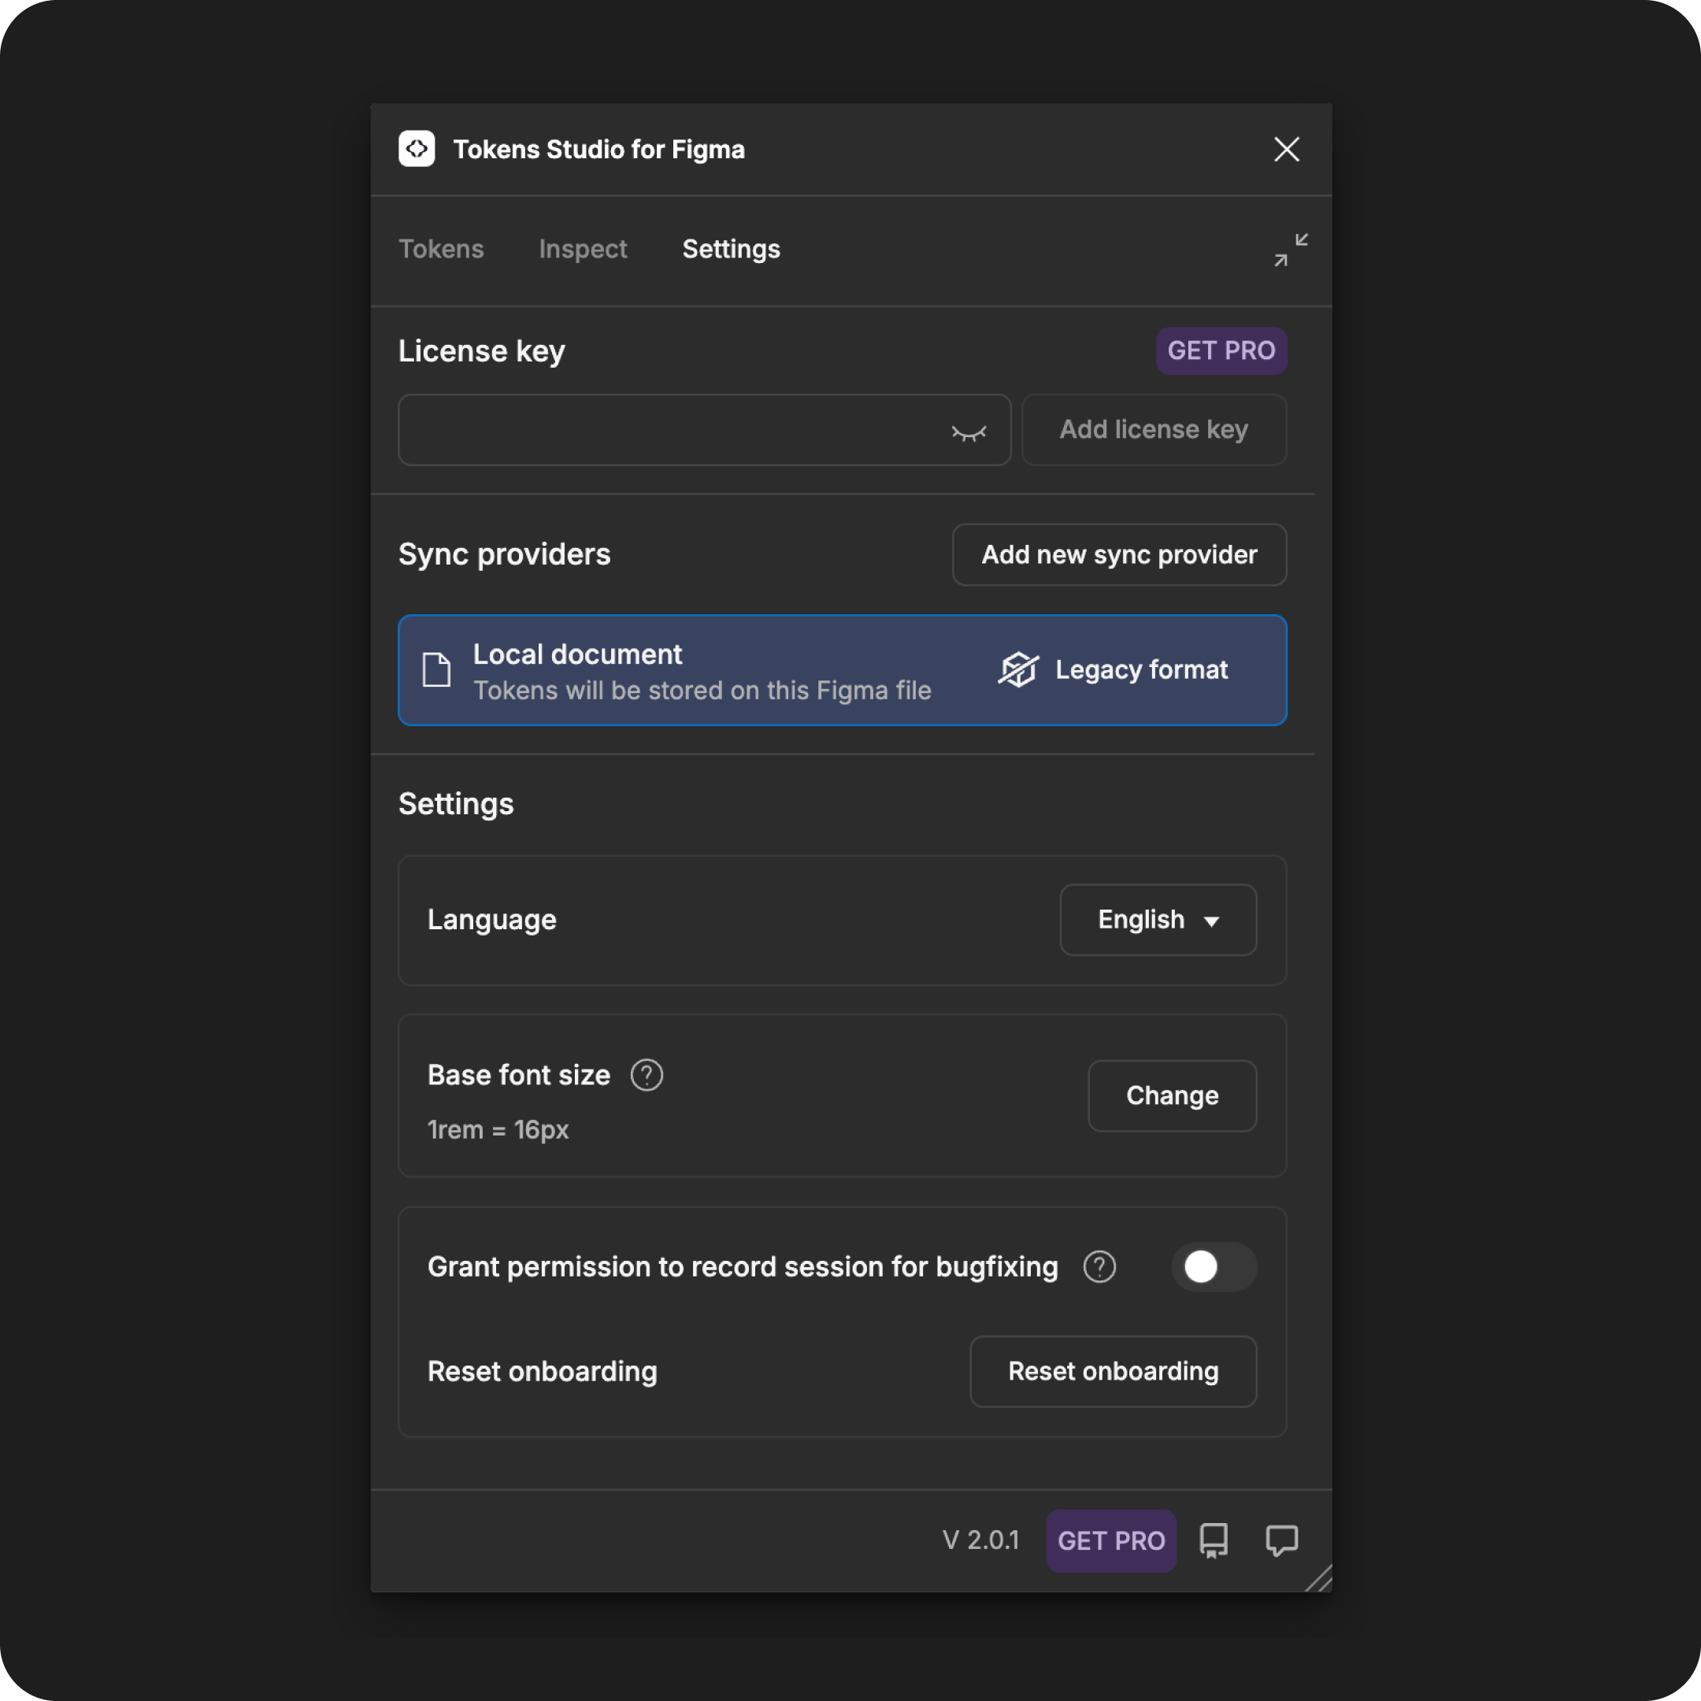The height and width of the screenshot is (1701, 1701).
Task: Switch to the Inspect tab
Action: 583,249
